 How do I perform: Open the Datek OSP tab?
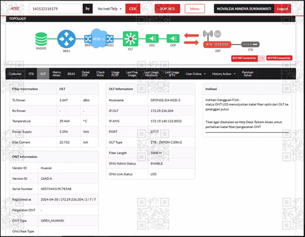[85, 74]
